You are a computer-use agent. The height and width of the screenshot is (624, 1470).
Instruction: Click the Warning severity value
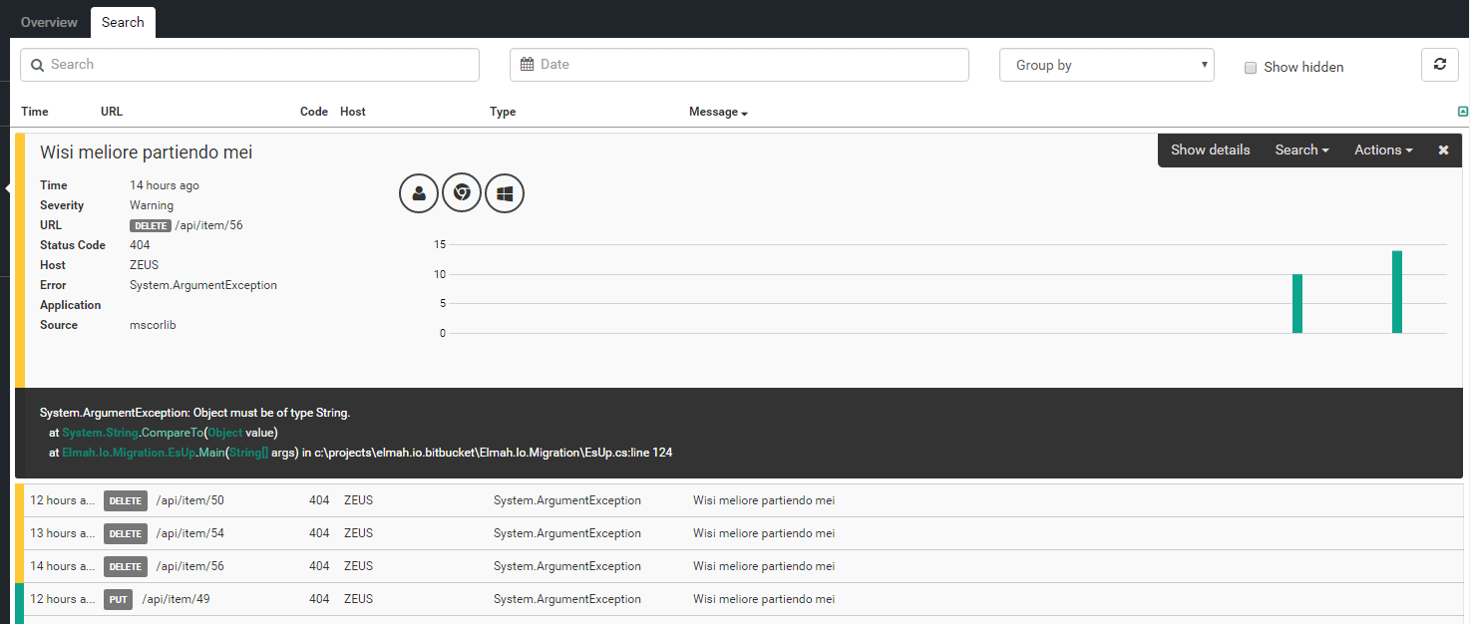click(x=152, y=205)
